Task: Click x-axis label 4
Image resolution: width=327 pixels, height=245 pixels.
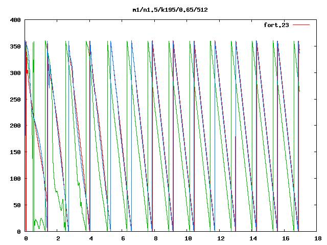Action: click(91, 238)
